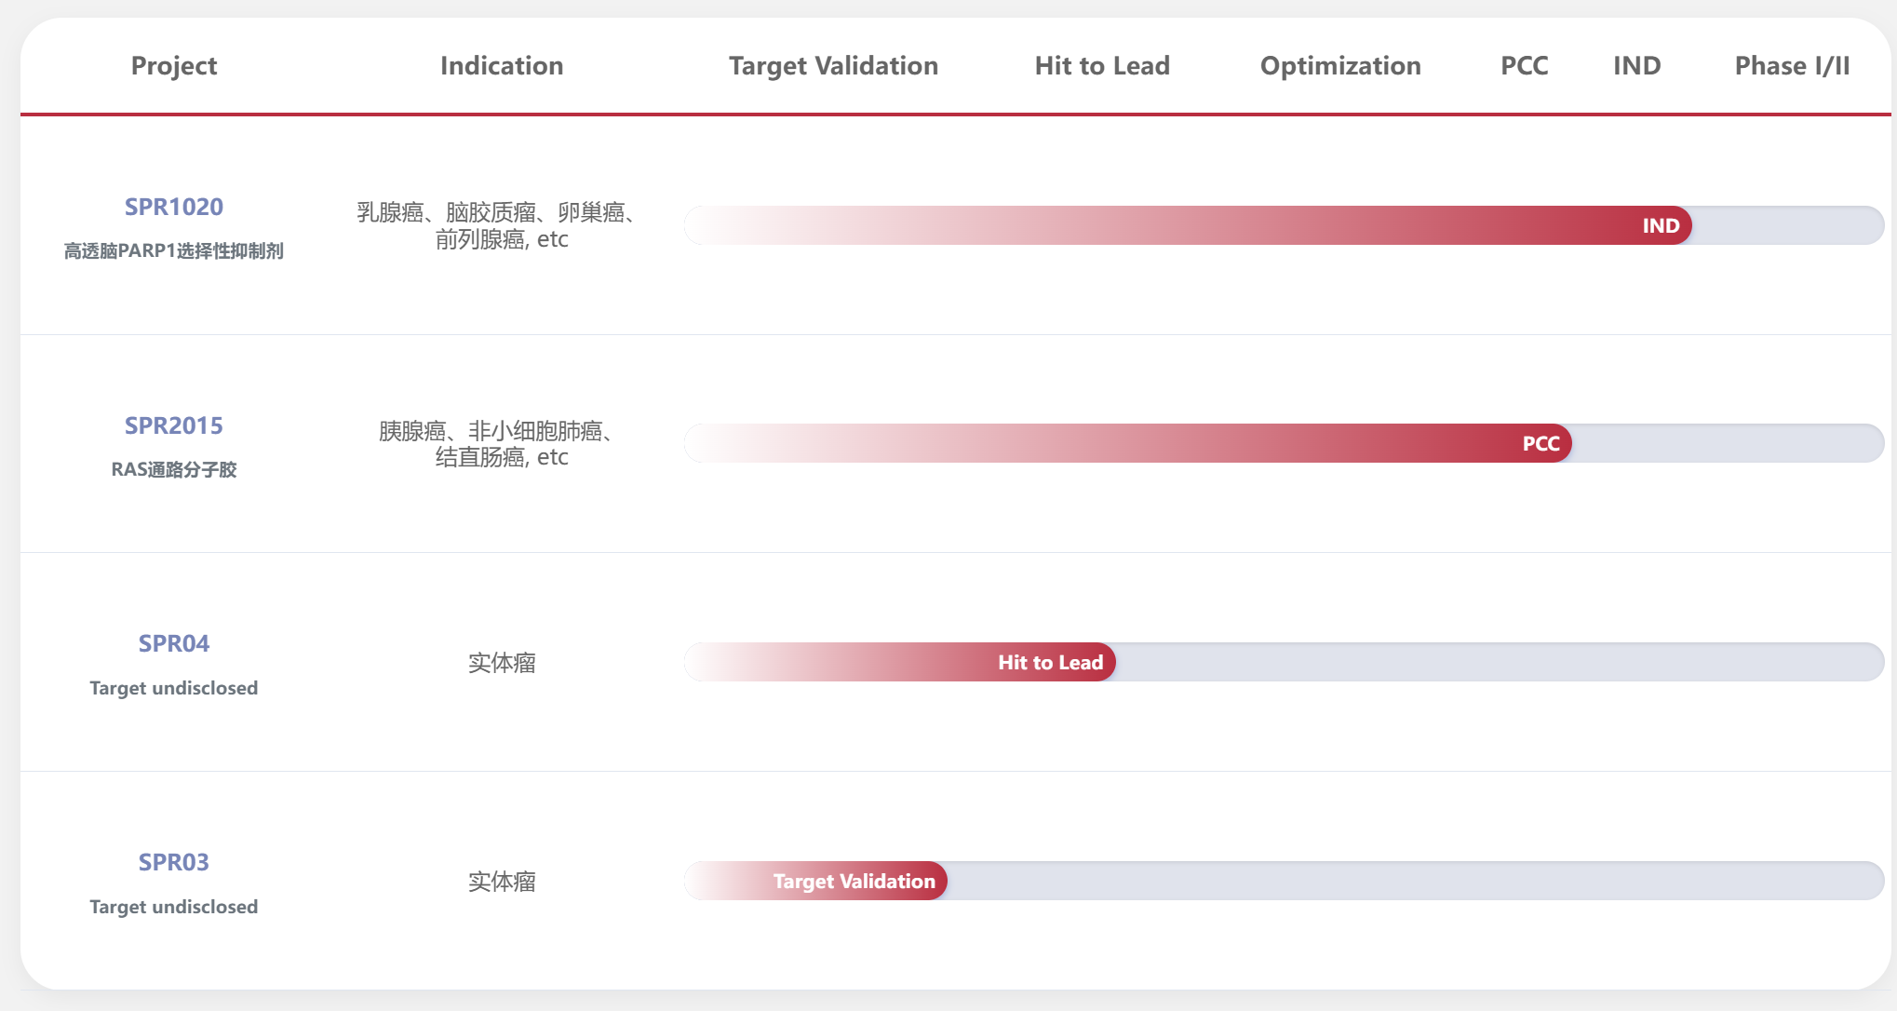Click the 高透脑PARP1选择性抑制剂 subtitle
The height and width of the screenshot is (1011, 1897).
(174, 251)
